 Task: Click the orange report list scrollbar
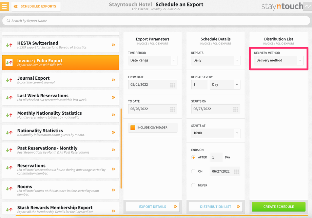click(121, 148)
